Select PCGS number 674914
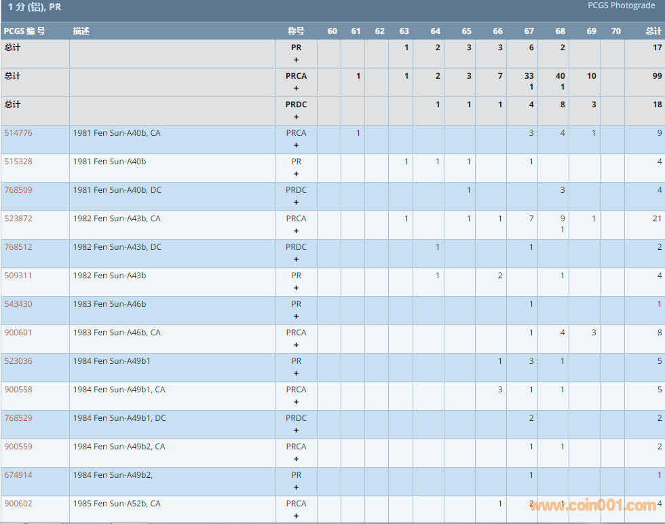This screenshot has width=665, height=524. click(18, 475)
